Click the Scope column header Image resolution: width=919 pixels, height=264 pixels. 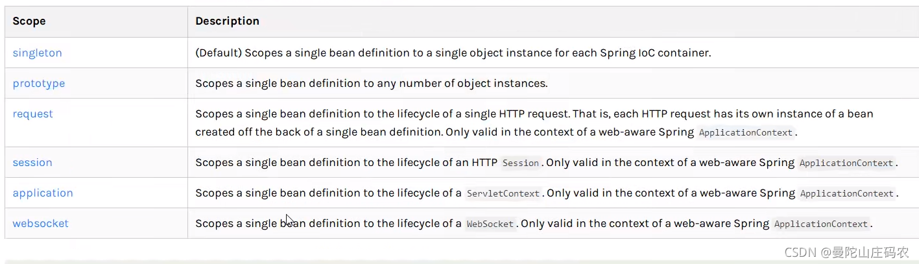(29, 21)
